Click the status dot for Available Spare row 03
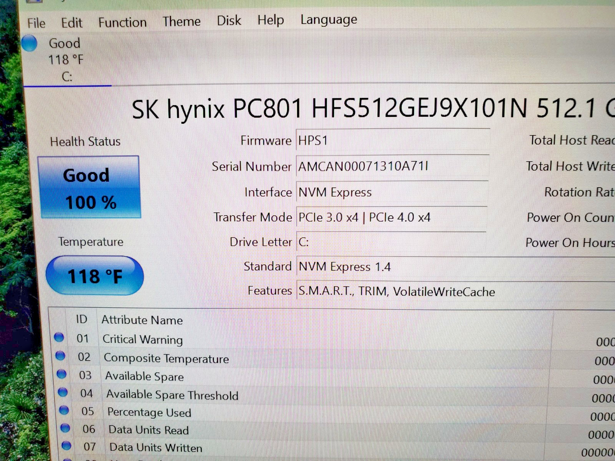Screen dimensions: 615x461 tap(61, 374)
